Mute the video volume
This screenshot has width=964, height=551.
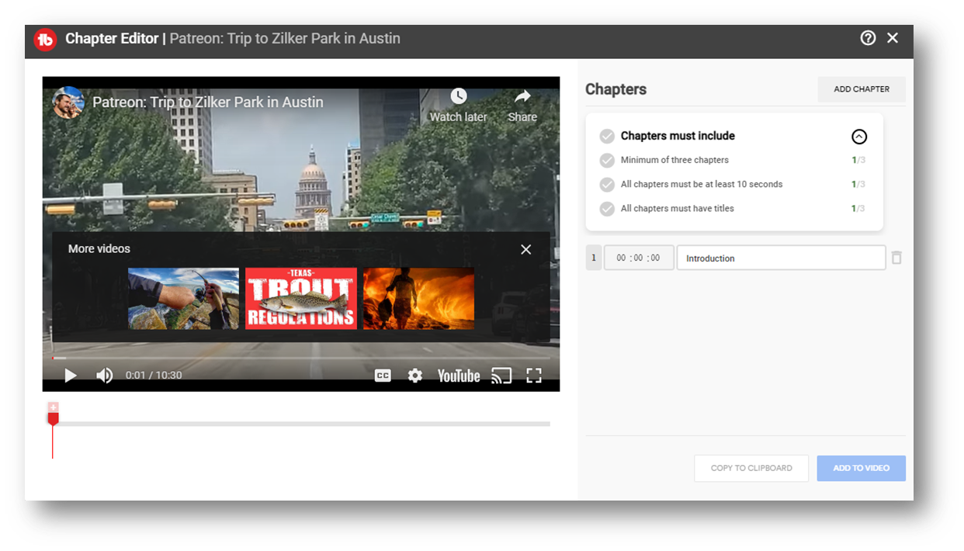[x=105, y=376]
